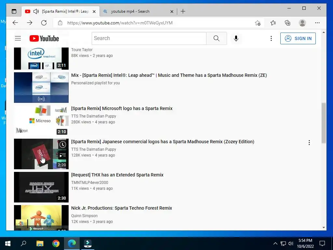333x250 pixels.
Task: Open the Mix Intel Leap ahead playlist thumbnail
Action: pos(41,87)
